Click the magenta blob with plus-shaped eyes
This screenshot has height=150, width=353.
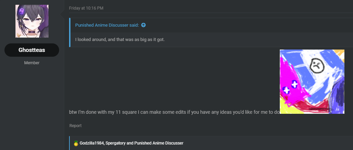tap(291, 87)
